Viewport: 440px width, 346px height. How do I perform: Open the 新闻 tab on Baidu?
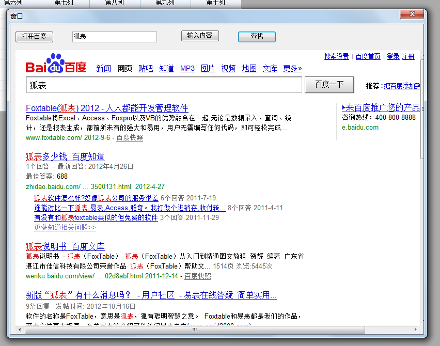click(104, 69)
